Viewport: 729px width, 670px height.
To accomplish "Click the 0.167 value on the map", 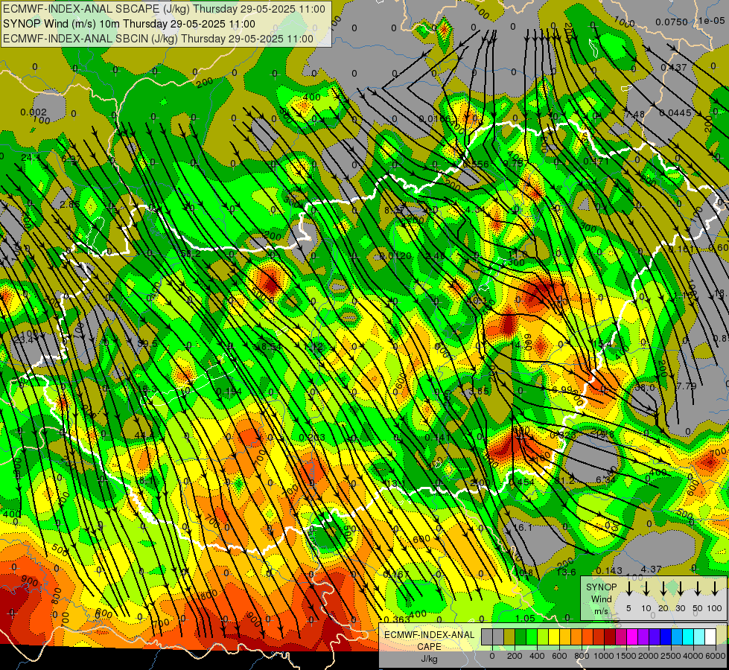I will [396, 574].
